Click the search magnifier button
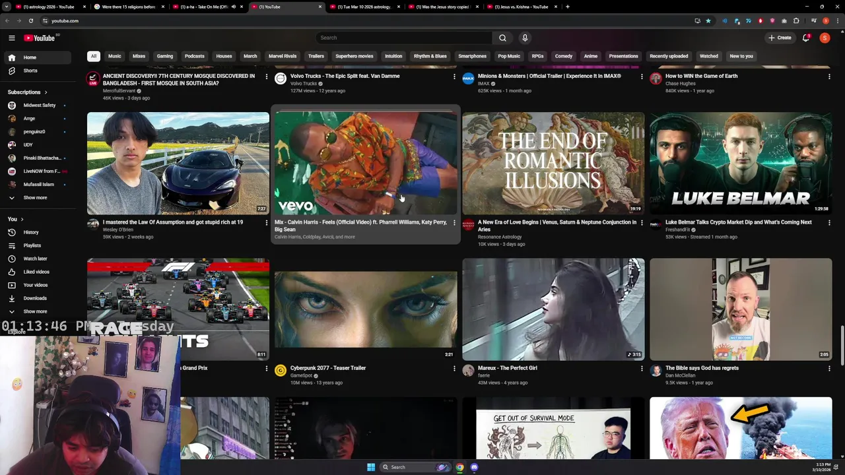Screen dimensions: 845x475 tap(502, 38)
